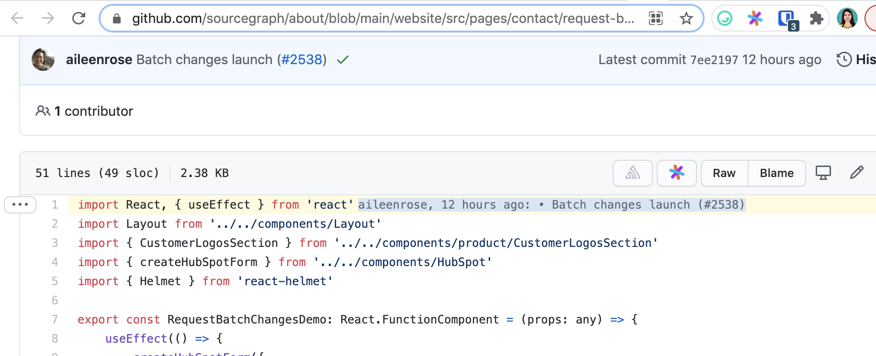Open aileenrose's avatar in commit header
This screenshot has width=876, height=356.
[x=43, y=60]
